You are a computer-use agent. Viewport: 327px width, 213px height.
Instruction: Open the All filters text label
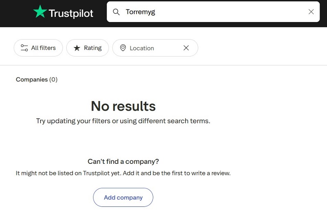43,48
